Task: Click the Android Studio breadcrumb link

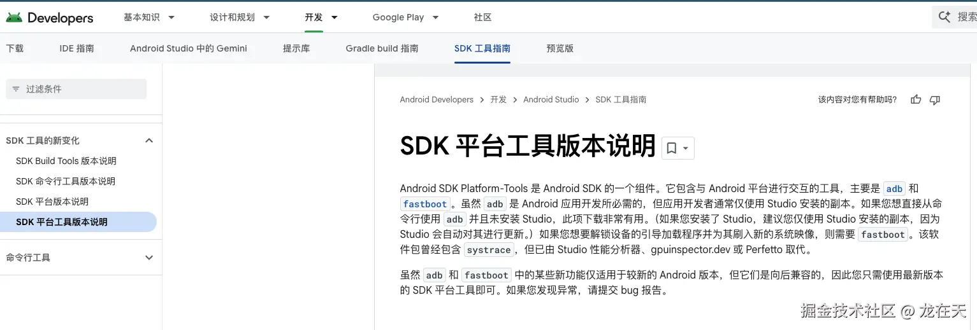Action: pyautogui.click(x=551, y=100)
